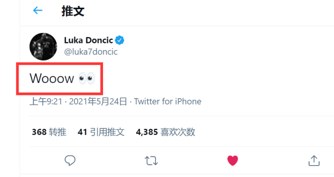Viewport: 334px width, 177px height.
Task: View the 4,385 喜欢次数 likes list
Action: (166, 132)
